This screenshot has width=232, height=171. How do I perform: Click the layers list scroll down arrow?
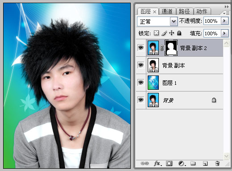pyautogui.click(x=226, y=156)
